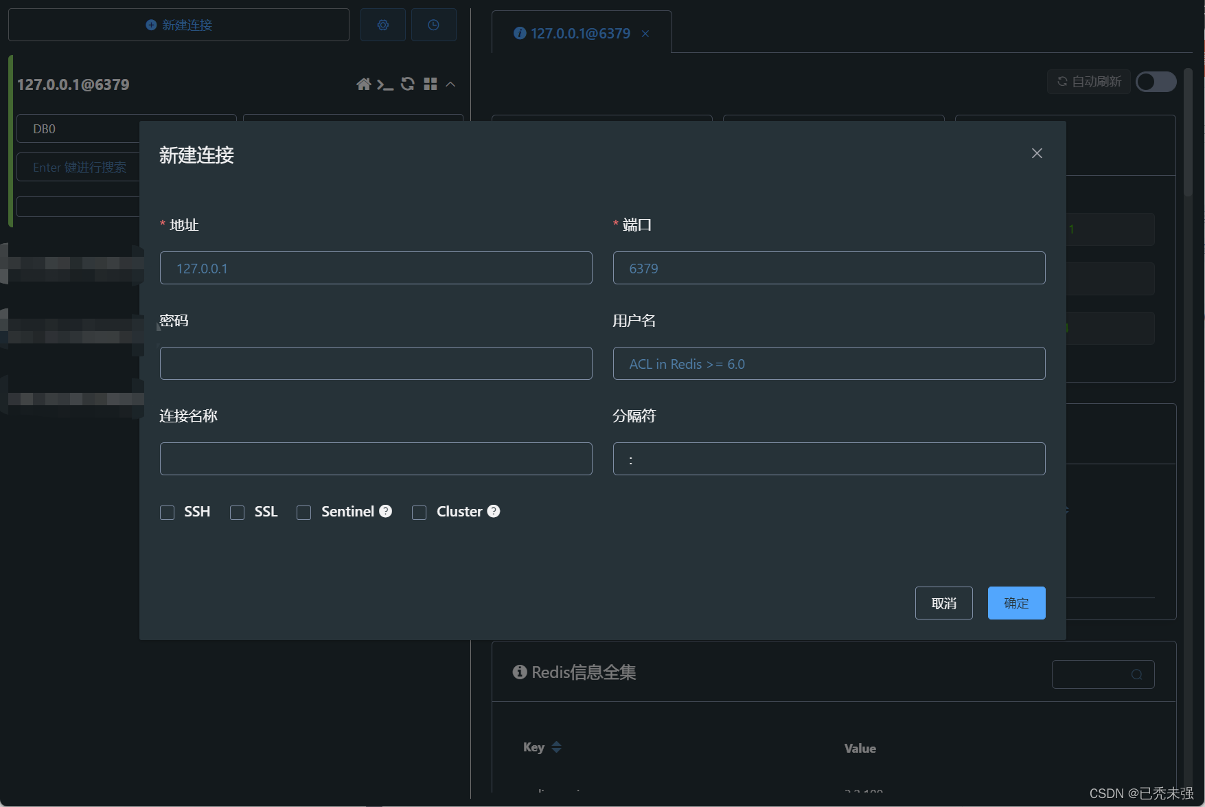The width and height of the screenshot is (1205, 807).
Task: Click the Cancel (取消) button
Action: [944, 603]
